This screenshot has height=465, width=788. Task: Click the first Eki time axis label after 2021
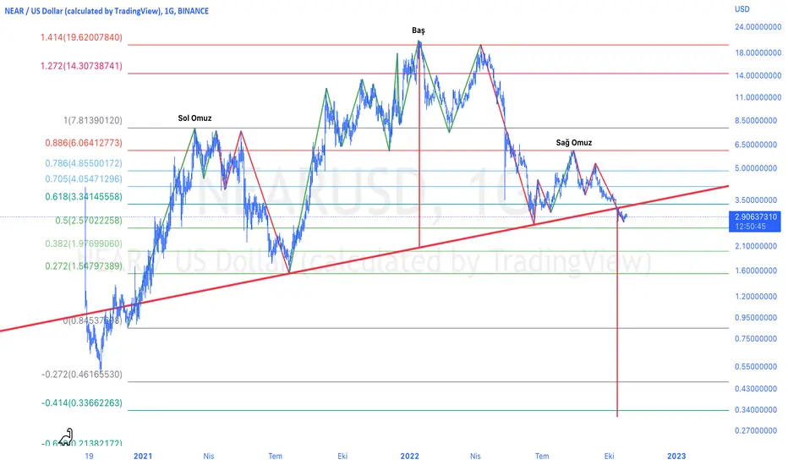click(x=342, y=456)
